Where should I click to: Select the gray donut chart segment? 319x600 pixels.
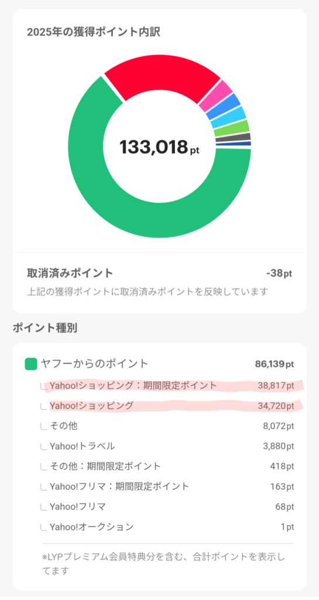(x=232, y=138)
